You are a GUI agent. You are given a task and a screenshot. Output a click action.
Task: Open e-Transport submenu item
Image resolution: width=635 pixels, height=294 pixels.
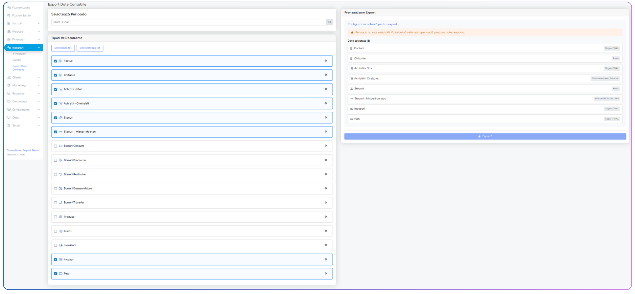pyautogui.click(x=19, y=54)
